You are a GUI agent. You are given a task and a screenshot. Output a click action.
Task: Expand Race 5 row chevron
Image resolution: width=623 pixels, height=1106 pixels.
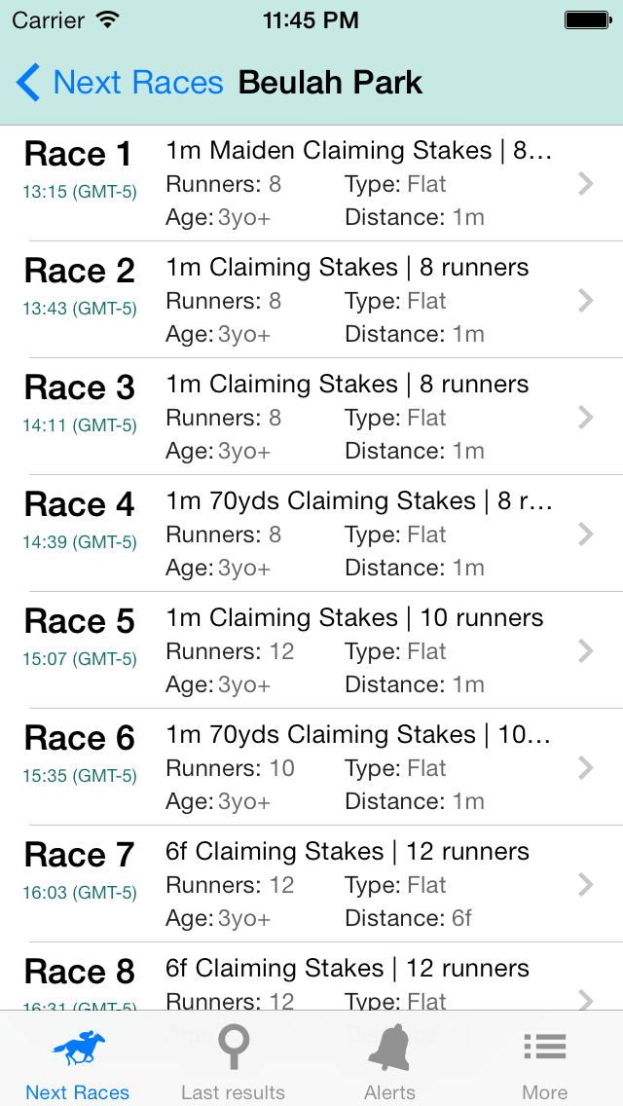pos(585,651)
